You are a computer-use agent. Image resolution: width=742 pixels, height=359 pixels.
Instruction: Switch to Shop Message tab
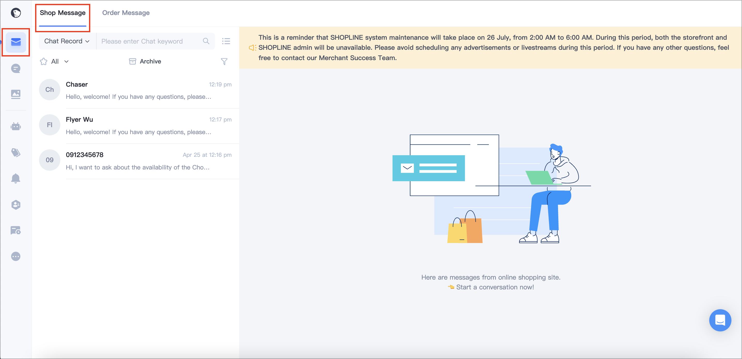click(62, 13)
